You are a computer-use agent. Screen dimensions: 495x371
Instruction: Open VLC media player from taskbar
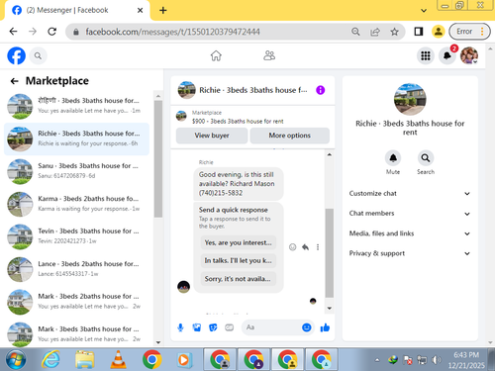click(118, 359)
